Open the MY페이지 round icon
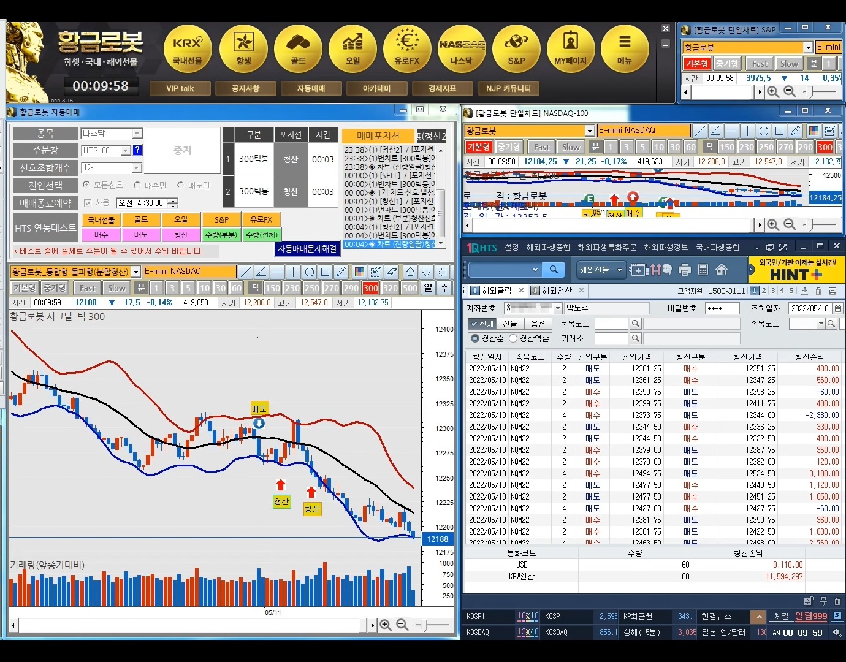The width and height of the screenshot is (846, 662). pos(571,49)
